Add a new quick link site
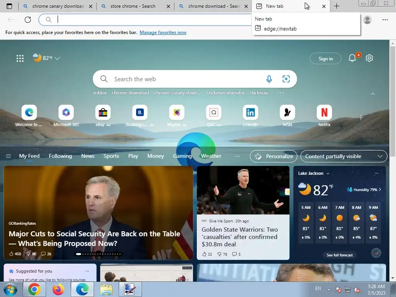 click(361, 118)
